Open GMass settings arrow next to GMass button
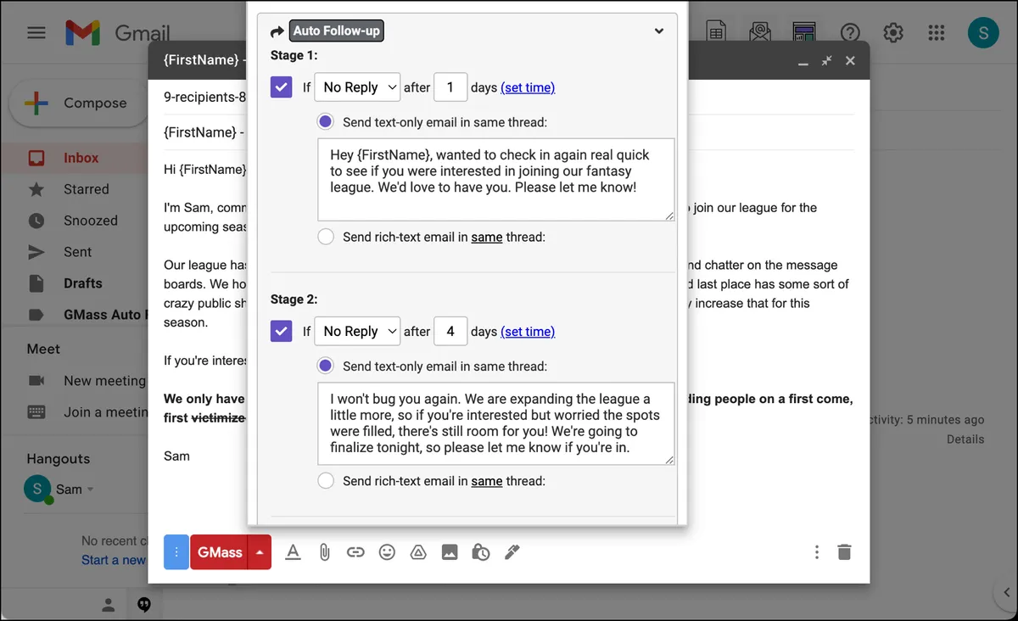Viewport: 1018px width, 621px height. pos(260,552)
